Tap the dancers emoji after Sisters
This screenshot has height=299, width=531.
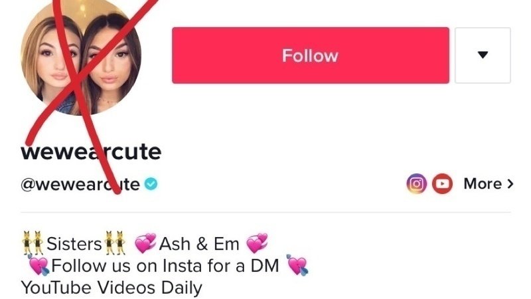115,243
